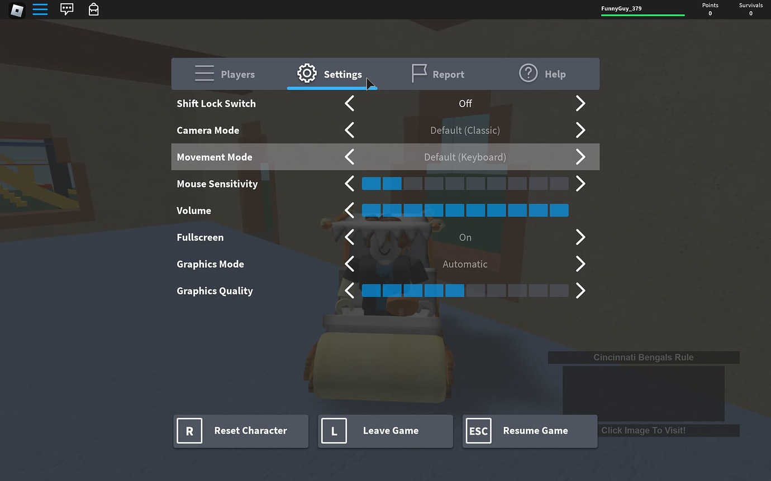
Task: Click the Roblox logo icon
Action: (16, 9)
